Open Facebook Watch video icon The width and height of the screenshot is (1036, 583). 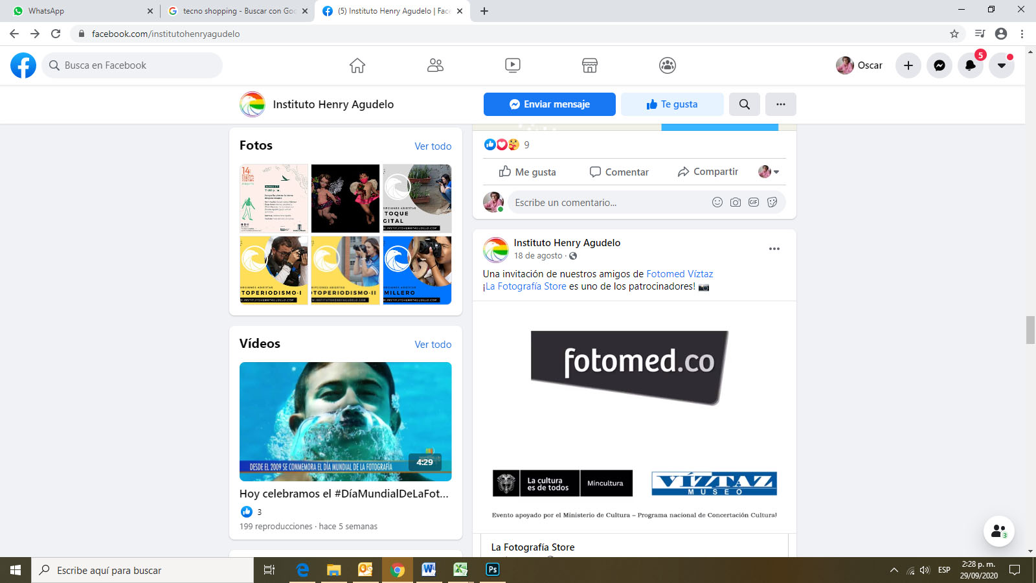click(512, 65)
